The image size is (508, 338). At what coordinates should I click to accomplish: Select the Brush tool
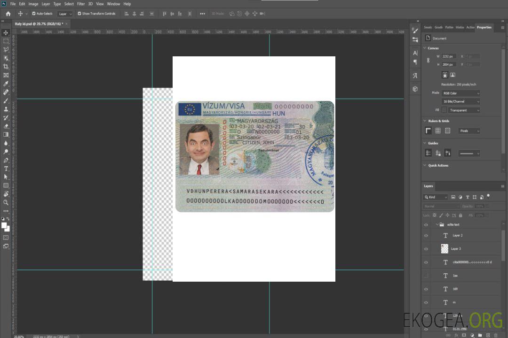click(x=6, y=100)
